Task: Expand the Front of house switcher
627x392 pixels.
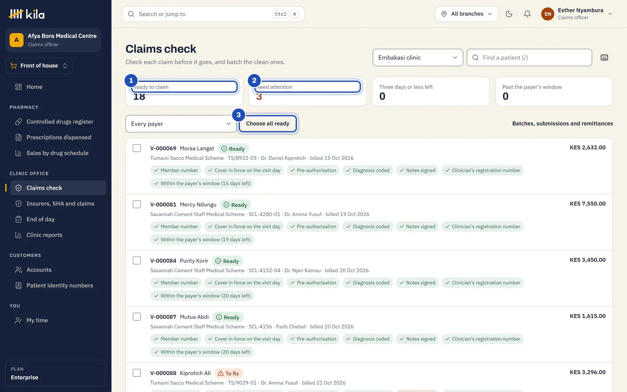Action: point(39,66)
